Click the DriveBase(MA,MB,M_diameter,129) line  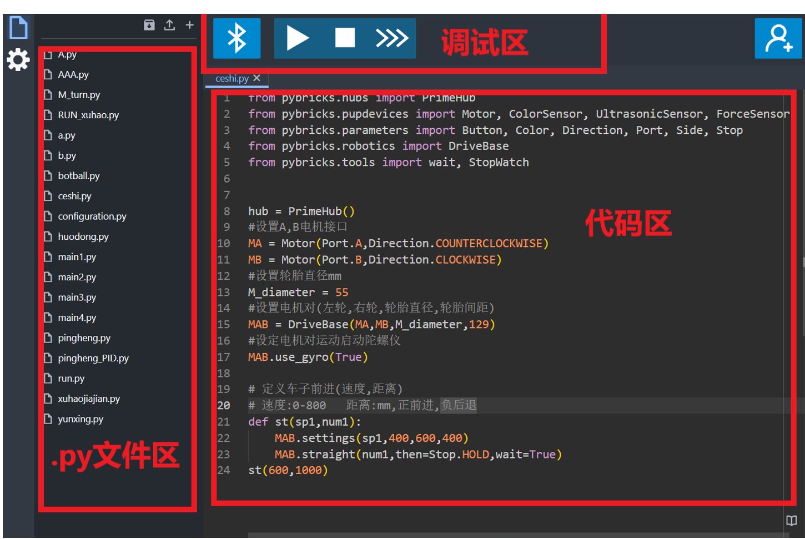371,324
